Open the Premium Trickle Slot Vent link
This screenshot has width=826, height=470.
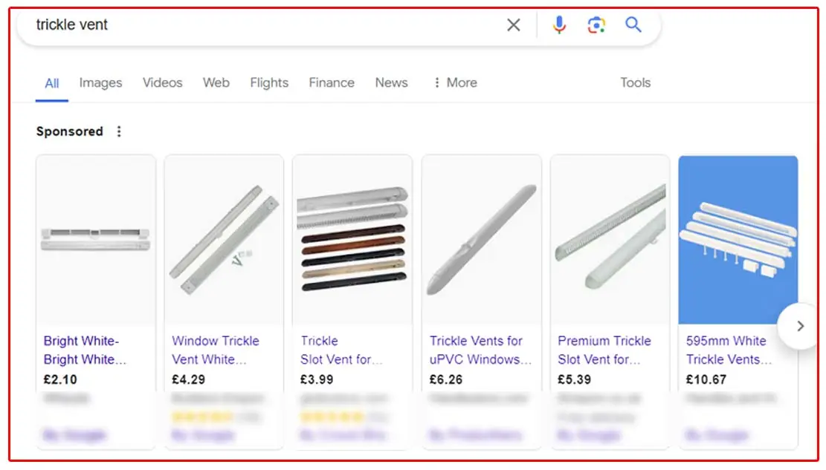604,350
